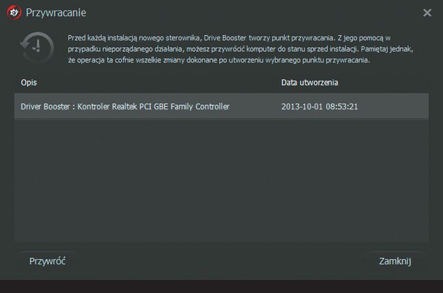The width and height of the screenshot is (443, 293).
Task: Sort by the Opis column header
Action: point(29,83)
